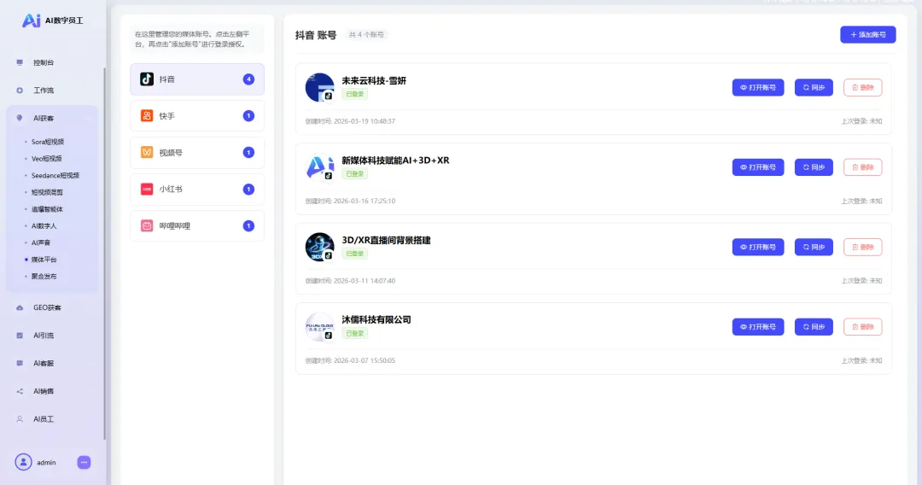Delete the 新媒体科技赋能AI+3D+XR account

point(862,167)
